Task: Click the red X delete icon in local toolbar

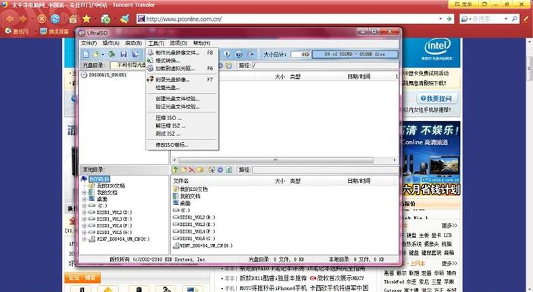Action: pos(192,169)
